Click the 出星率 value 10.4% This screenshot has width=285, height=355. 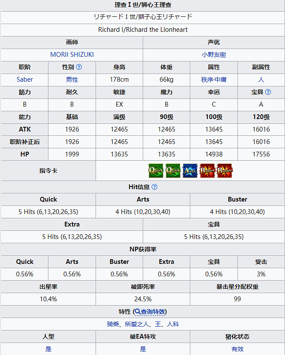48,299
